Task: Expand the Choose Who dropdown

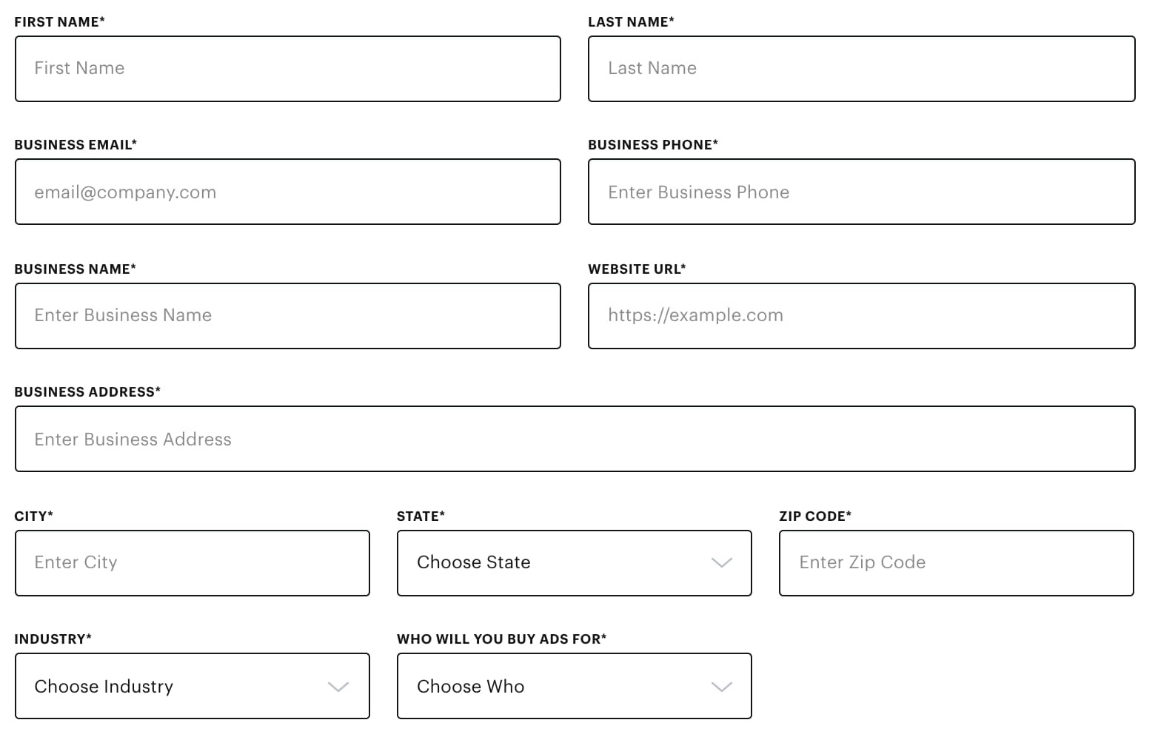Action: pos(575,686)
